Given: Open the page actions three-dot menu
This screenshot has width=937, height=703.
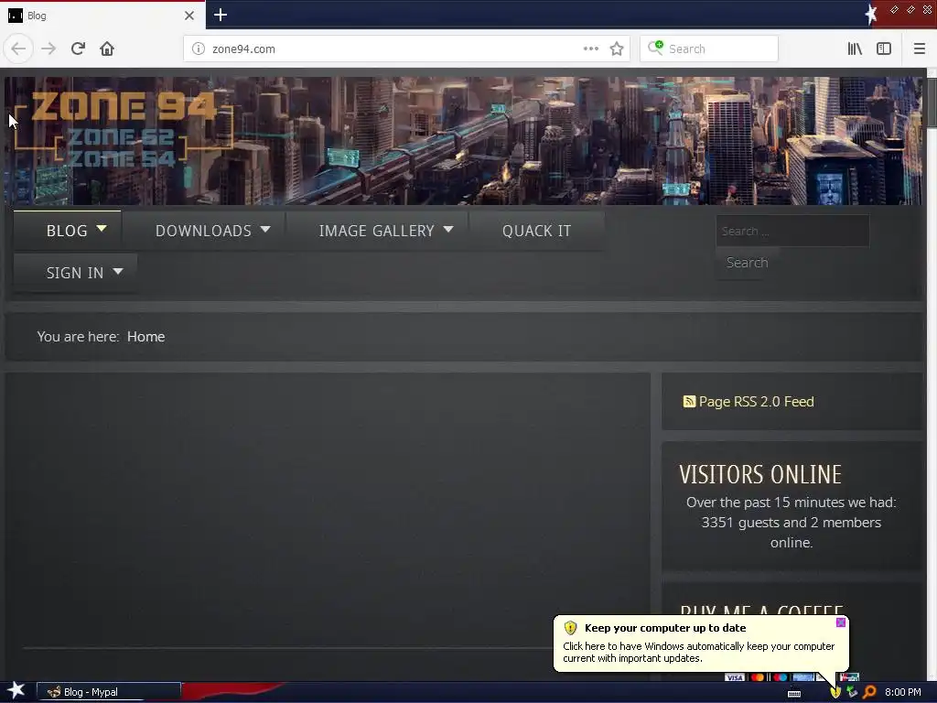Looking at the screenshot, I should 591,49.
